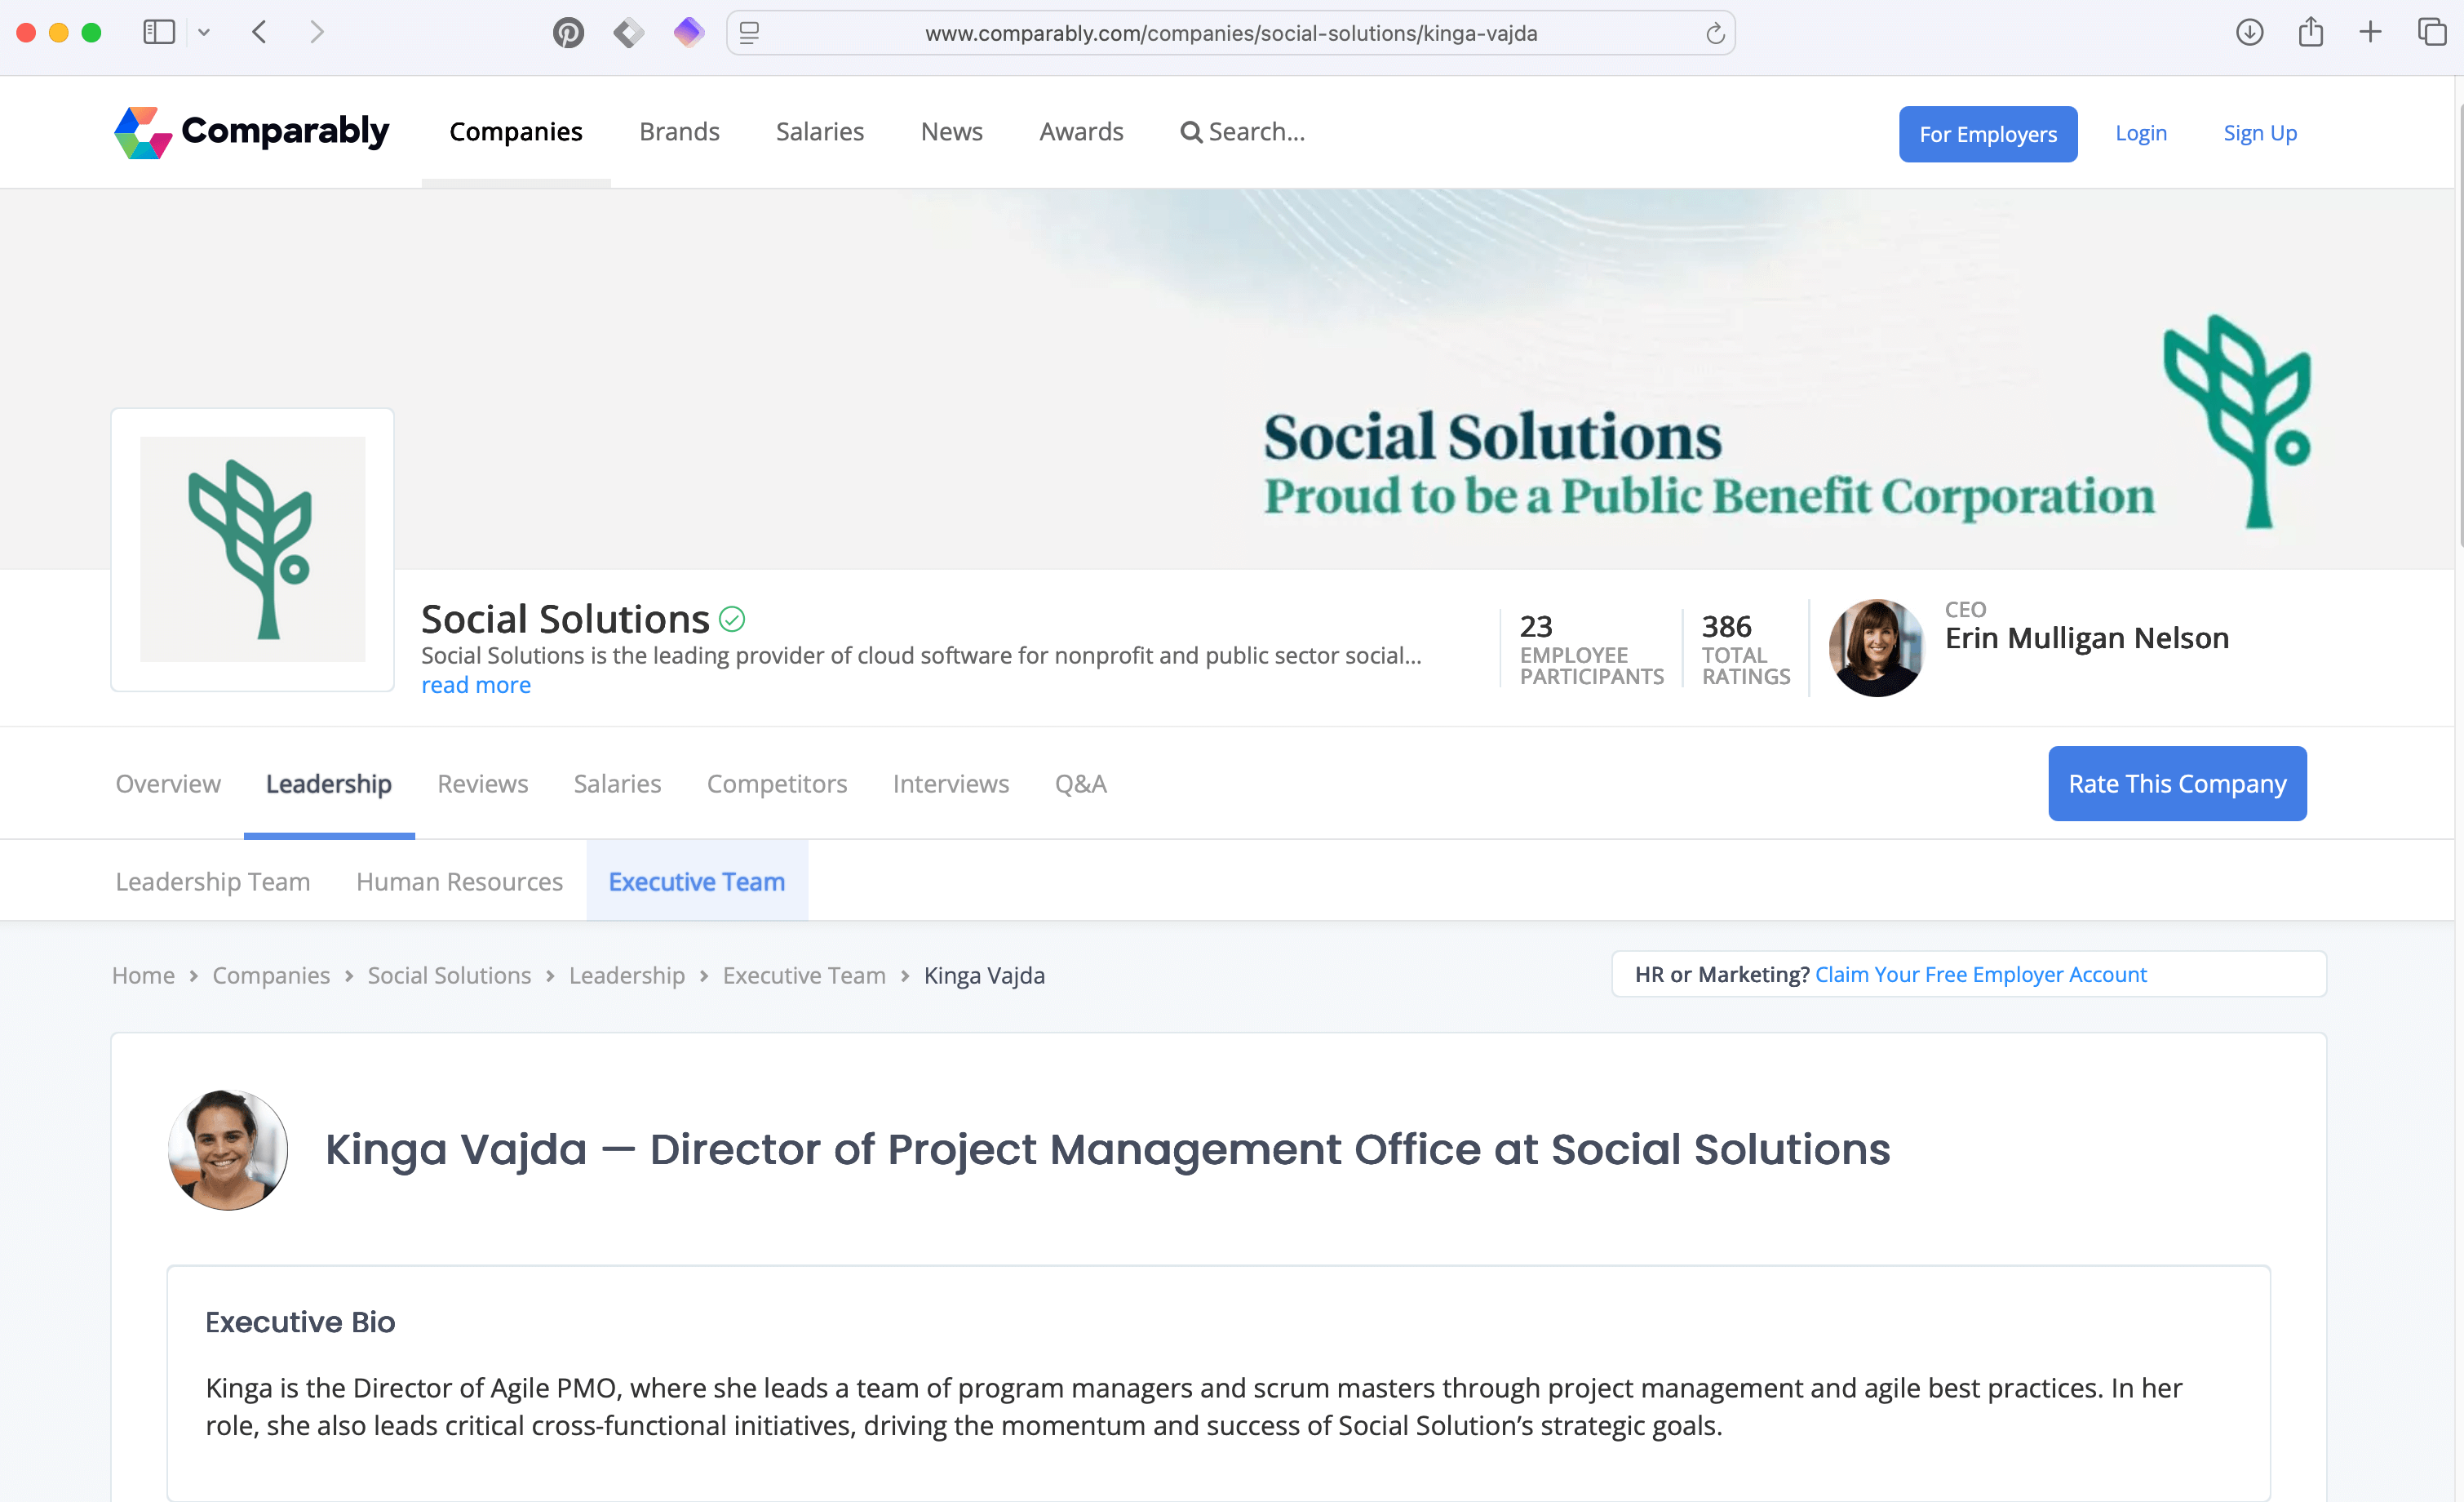This screenshot has height=1502, width=2464.
Task: Open the News nav item
Action: tap(951, 132)
